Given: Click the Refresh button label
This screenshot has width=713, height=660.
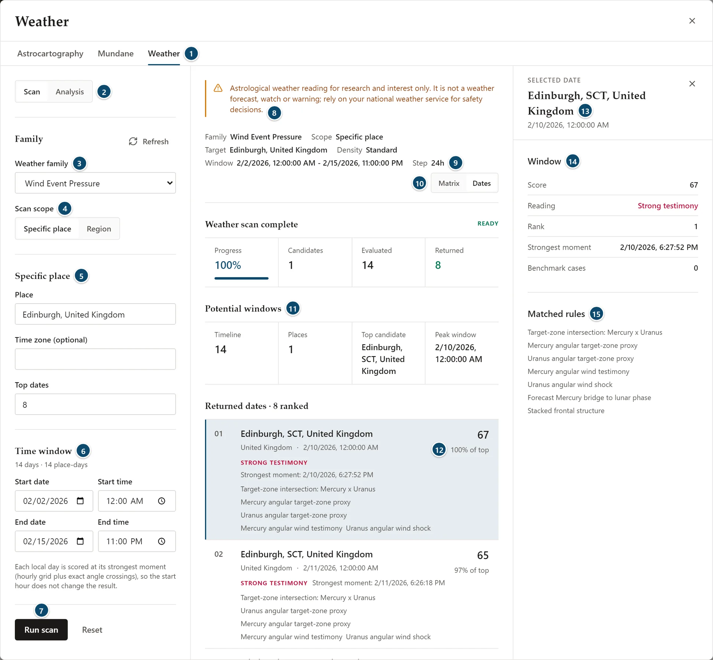Looking at the screenshot, I should (x=155, y=141).
